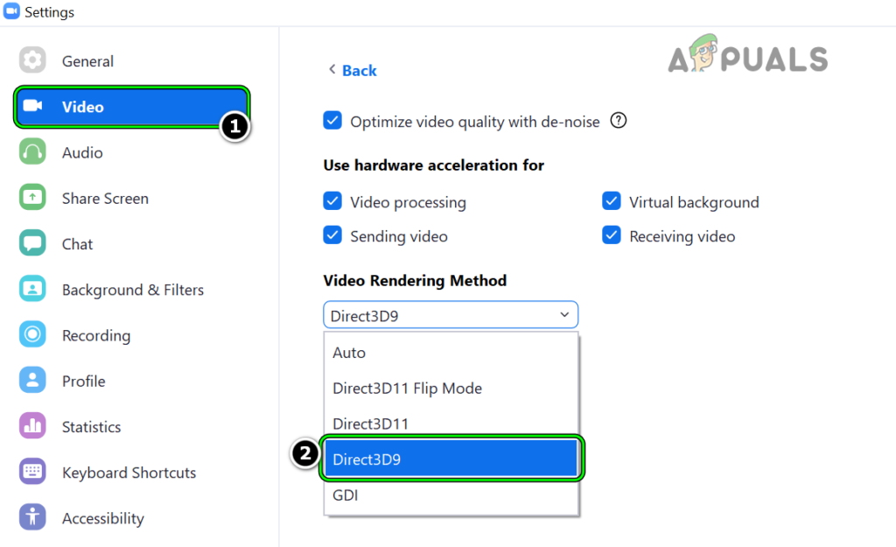Open Audio settings via headphone icon

(x=32, y=152)
